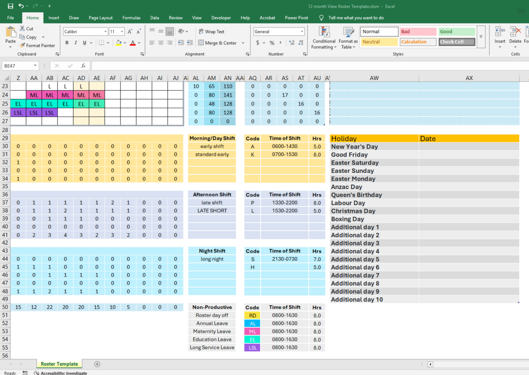This screenshot has height=375, width=529.
Task: Open the Page Layout ribbon tab
Action: pos(101,18)
